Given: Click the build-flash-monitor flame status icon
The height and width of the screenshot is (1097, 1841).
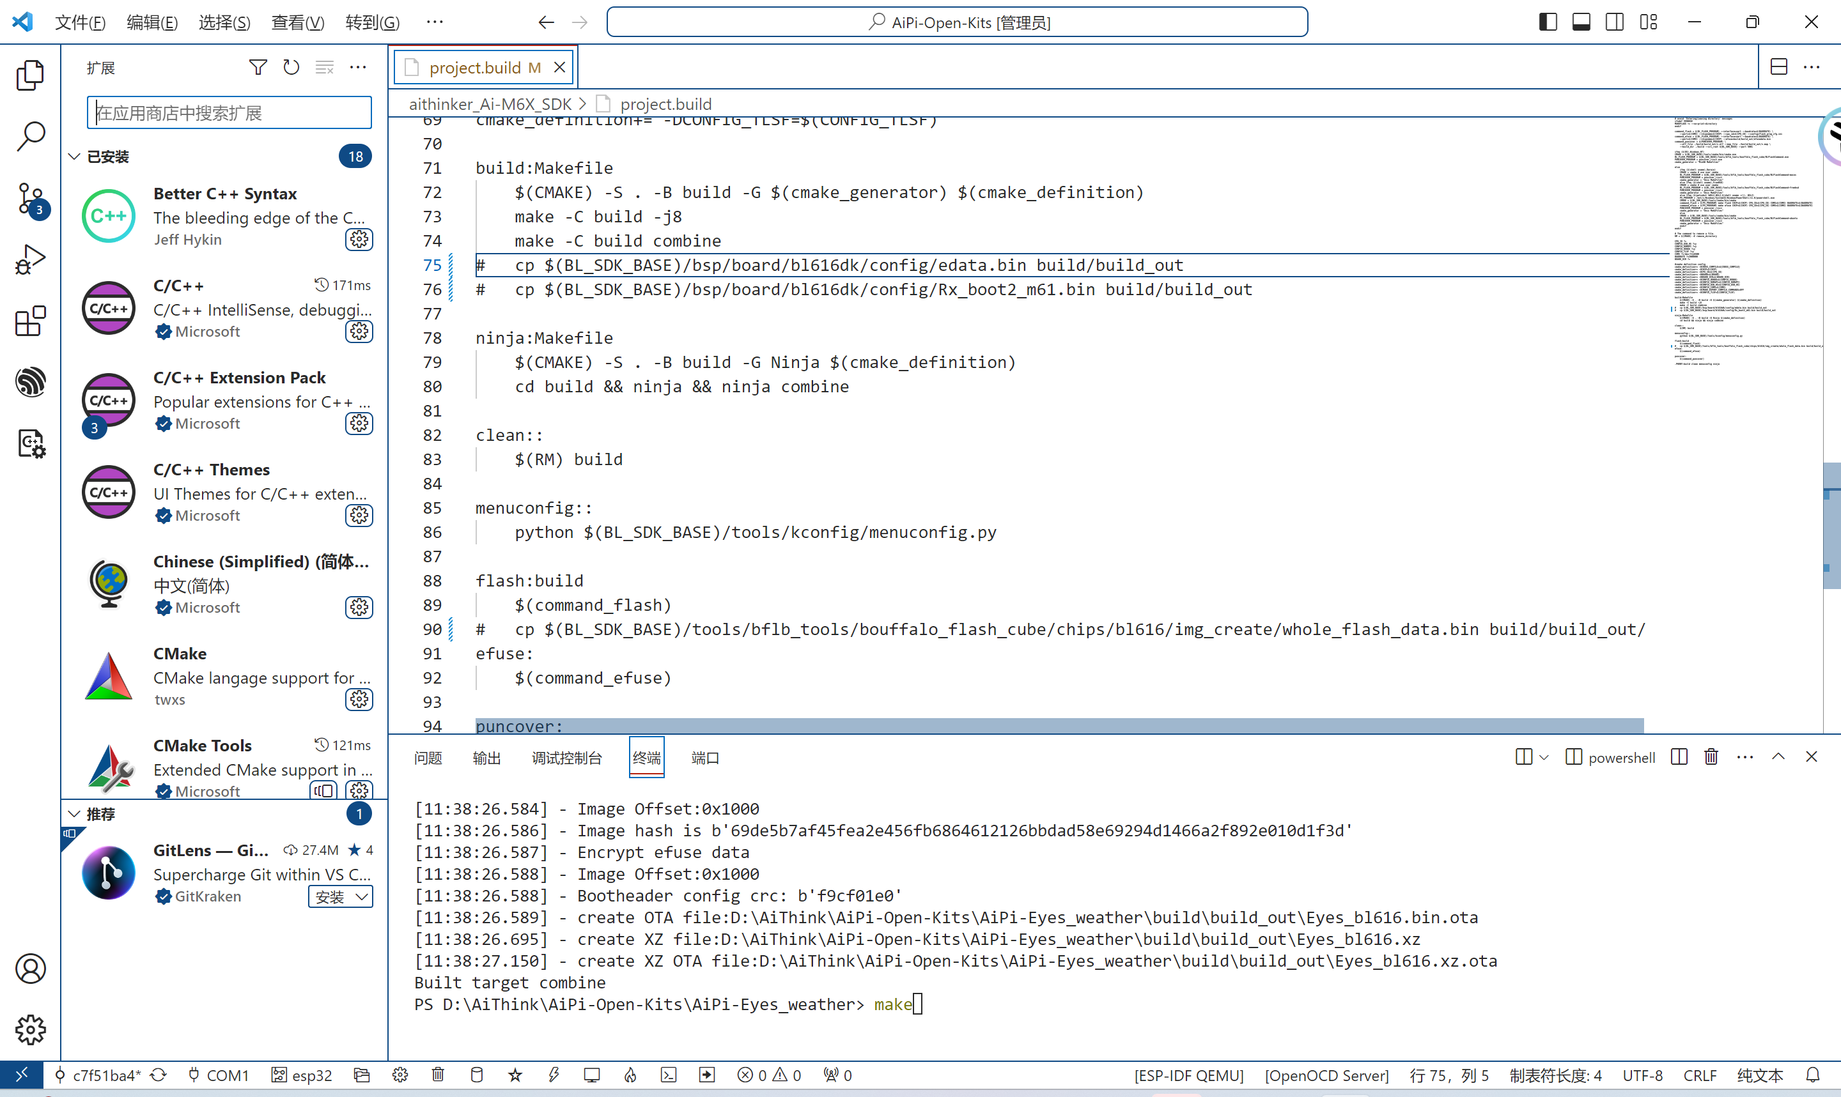Looking at the screenshot, I should tap(630, 1075).
